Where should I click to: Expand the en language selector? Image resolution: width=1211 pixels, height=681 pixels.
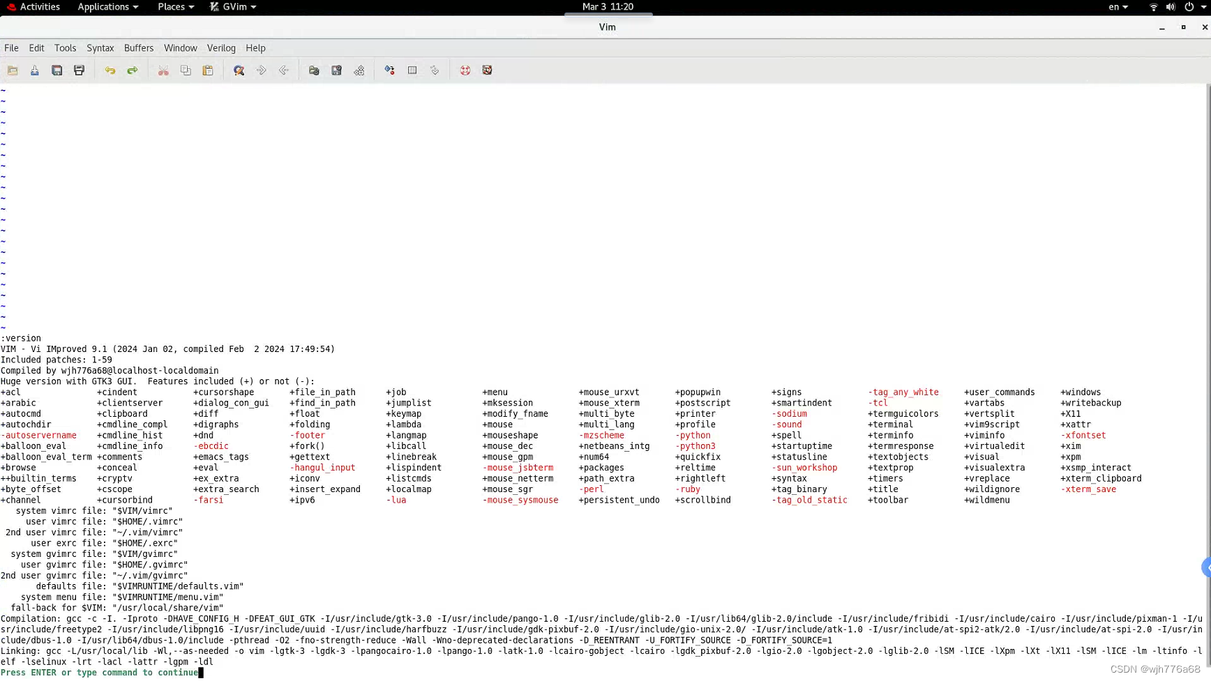coord(1118,7)
